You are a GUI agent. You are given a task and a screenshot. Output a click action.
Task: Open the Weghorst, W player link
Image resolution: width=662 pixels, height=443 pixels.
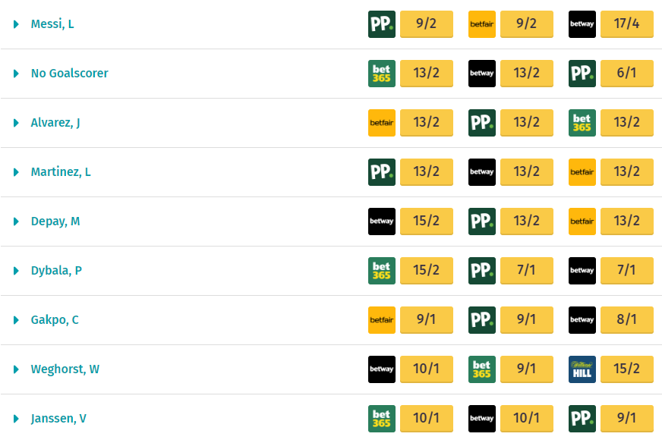coord(65,369)
